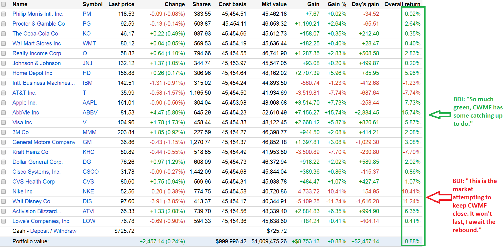Select AT&T shares value 1,165.50
Viewport: 504px width, 247px height.
(200, 93)
